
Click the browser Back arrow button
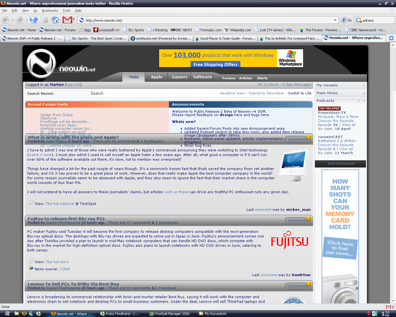click(5, 20)
